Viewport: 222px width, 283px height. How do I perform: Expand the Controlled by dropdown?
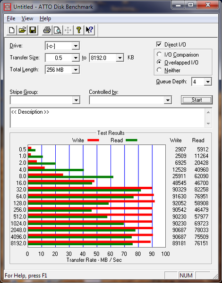(x=168, y=100)
